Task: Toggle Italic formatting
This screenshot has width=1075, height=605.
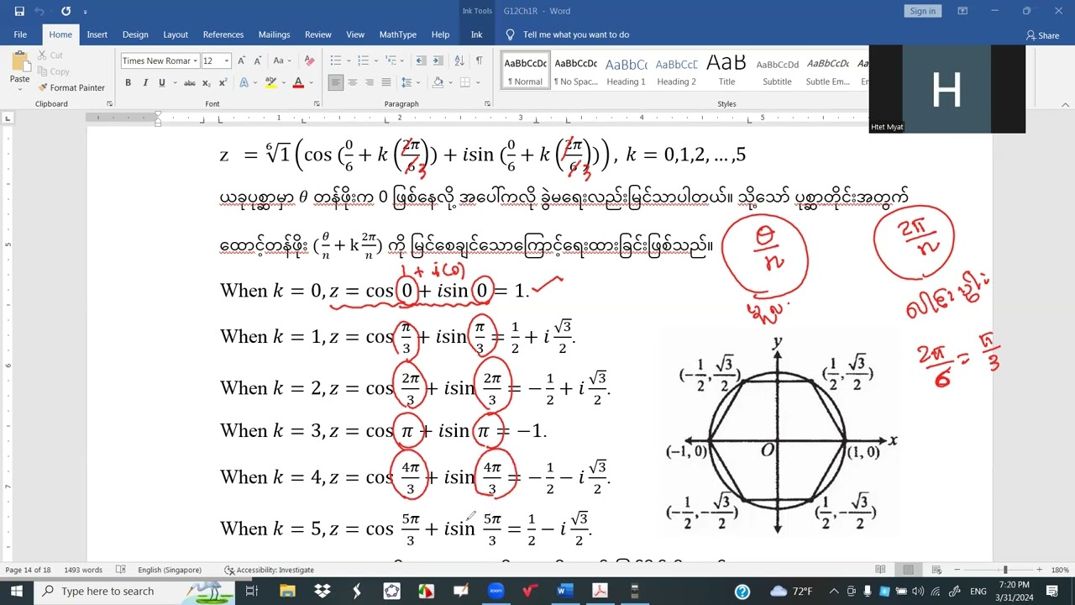Action: pos(144,82)
